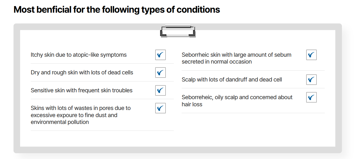Select 'Scalp with lots of dandruff' text
The height and width of the screenshot is (159, 361).
pos(232,80)
